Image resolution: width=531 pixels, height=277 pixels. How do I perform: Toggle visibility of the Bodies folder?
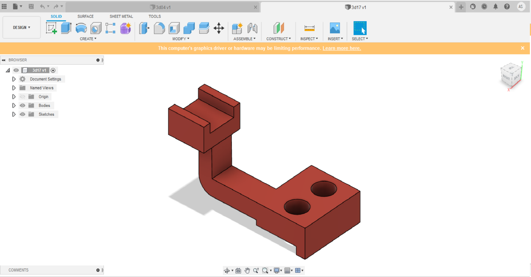[x=22, y=105]
